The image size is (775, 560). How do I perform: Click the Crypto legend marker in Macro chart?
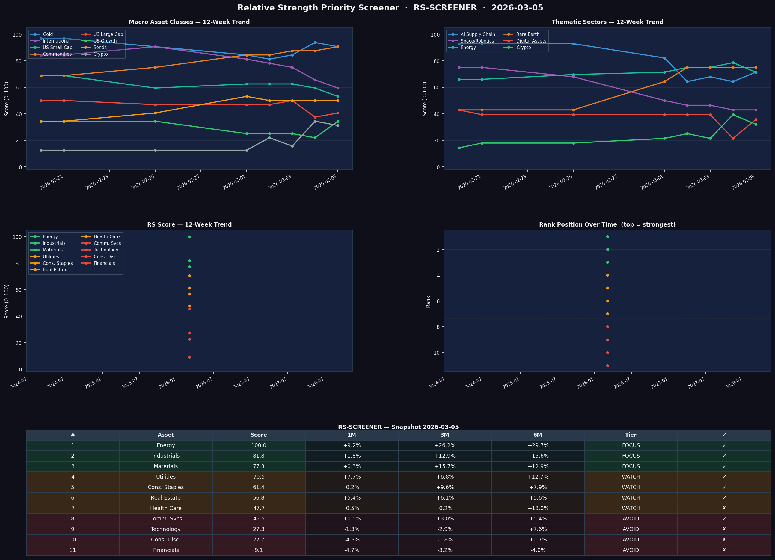click(x=85, y=54)
